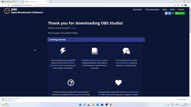Follow the Forums link in the card
Image resolution: width=191 pixels, height=107 pixels.
coord(131,60)
